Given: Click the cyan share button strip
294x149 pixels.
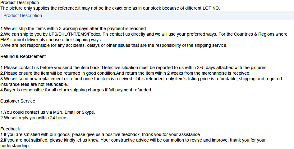Looking at the screenshot, I should (293, 87).
